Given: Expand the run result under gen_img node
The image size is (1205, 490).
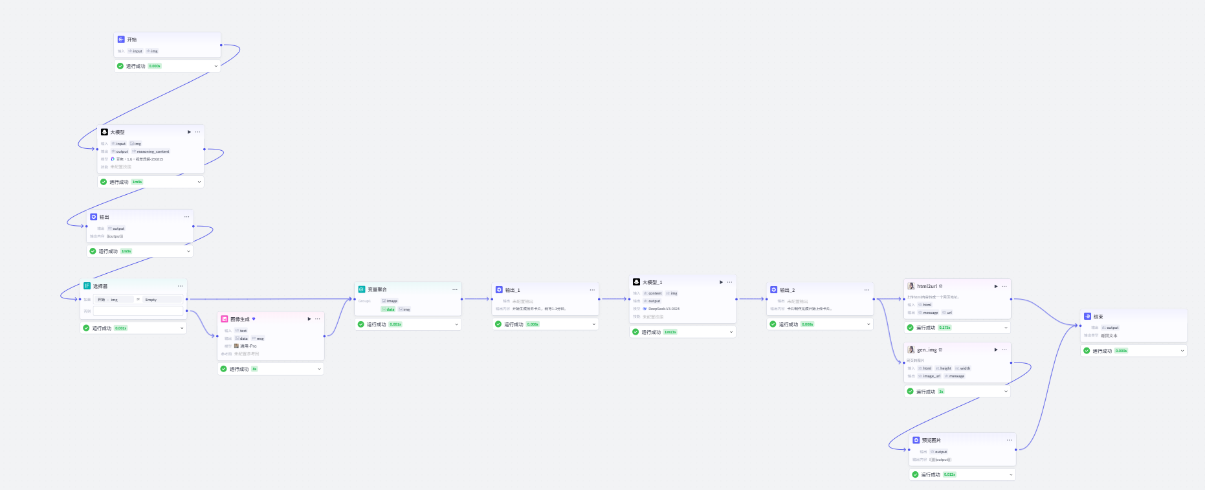Looking at the screenshot, I should [1006, 392].
